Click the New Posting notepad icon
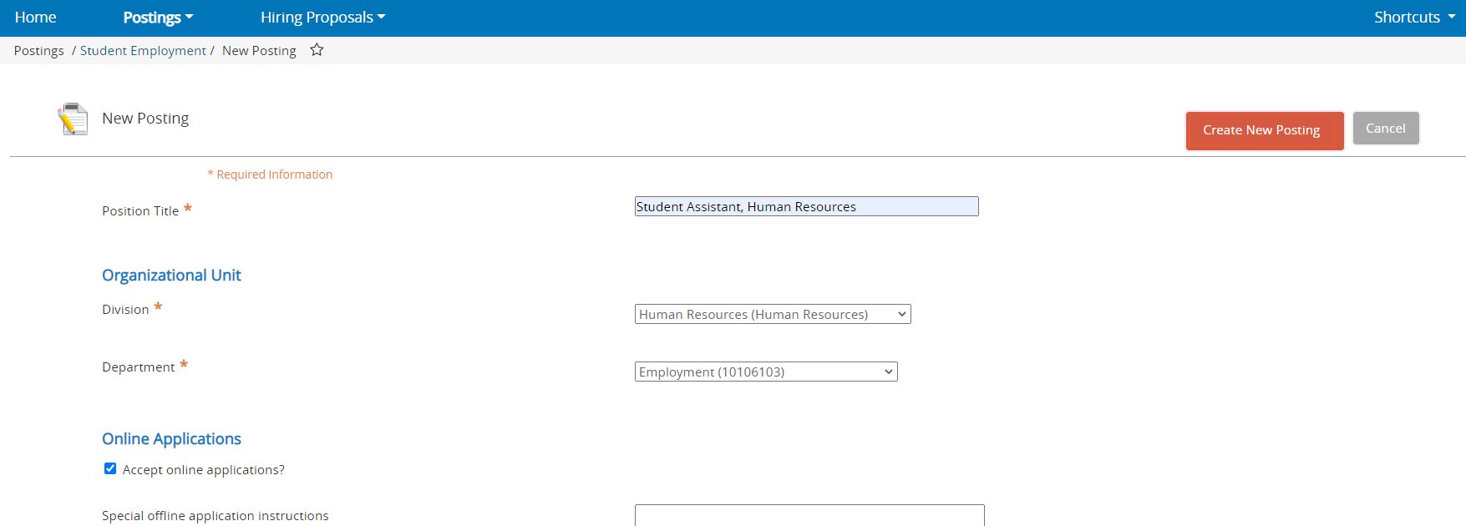Viewport: 1466px width, 526px height. 73,119
